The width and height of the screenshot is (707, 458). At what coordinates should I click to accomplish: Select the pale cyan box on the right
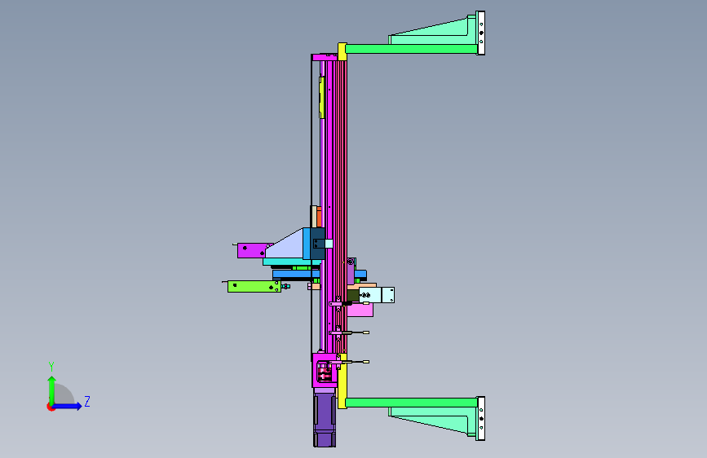[x=377, y=295]
